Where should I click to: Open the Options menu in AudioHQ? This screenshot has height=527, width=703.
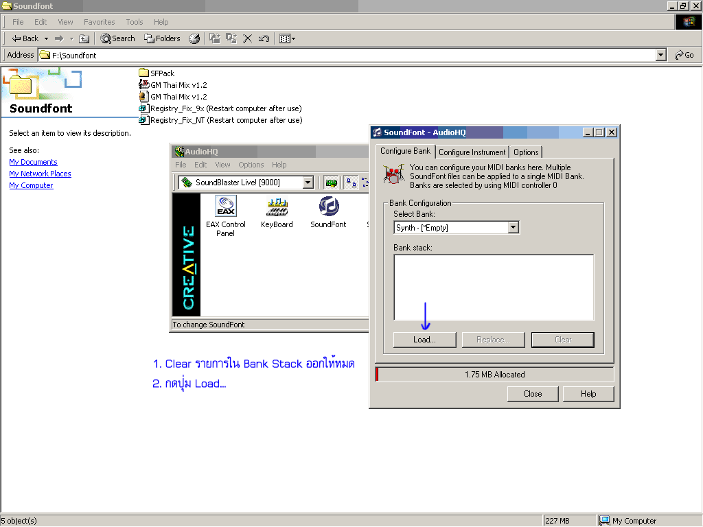pos(251,165)
